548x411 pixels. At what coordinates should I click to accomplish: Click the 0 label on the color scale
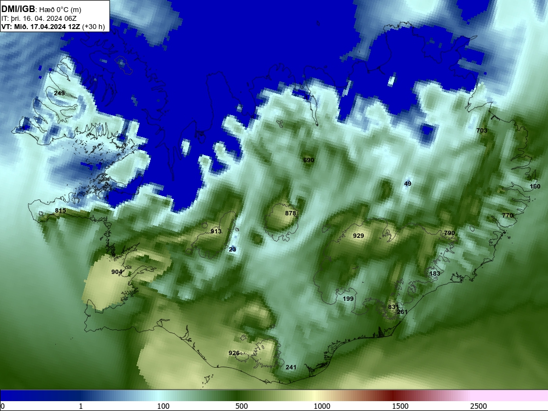click(3, 406)
